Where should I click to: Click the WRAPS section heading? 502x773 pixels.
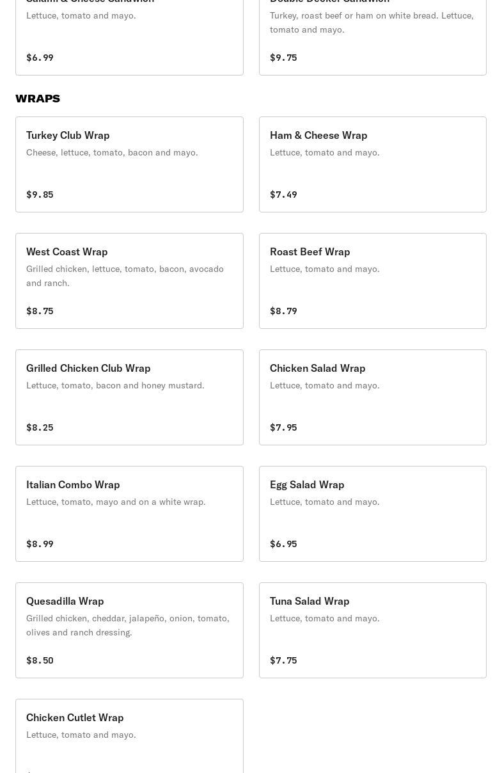pos(38,99)
